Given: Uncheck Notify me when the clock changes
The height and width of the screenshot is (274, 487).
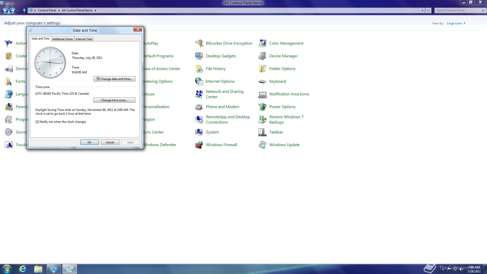Looking at the screenshot, I should tap(37, 122).
